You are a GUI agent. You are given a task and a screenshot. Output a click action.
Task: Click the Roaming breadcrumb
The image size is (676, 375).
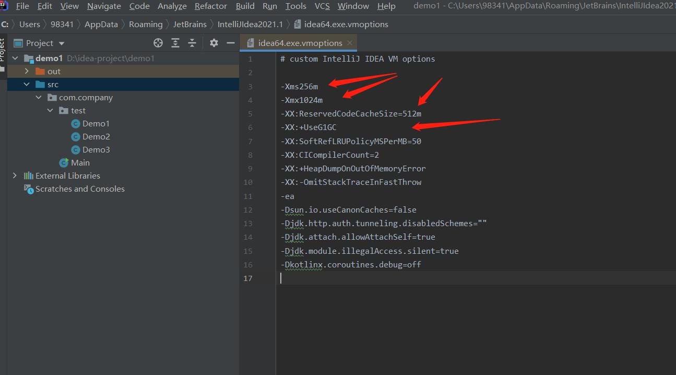click(146, 25)
